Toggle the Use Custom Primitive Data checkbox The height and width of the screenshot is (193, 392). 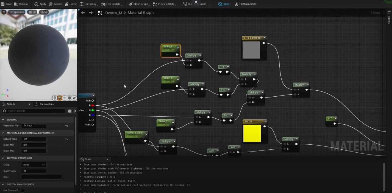point(23,191)
